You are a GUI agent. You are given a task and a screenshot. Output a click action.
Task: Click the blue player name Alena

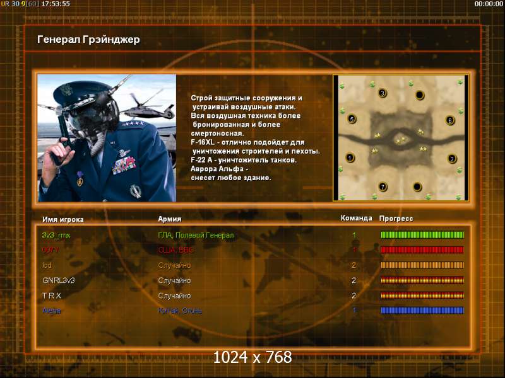pyautogui.click(x=52, y=311)
